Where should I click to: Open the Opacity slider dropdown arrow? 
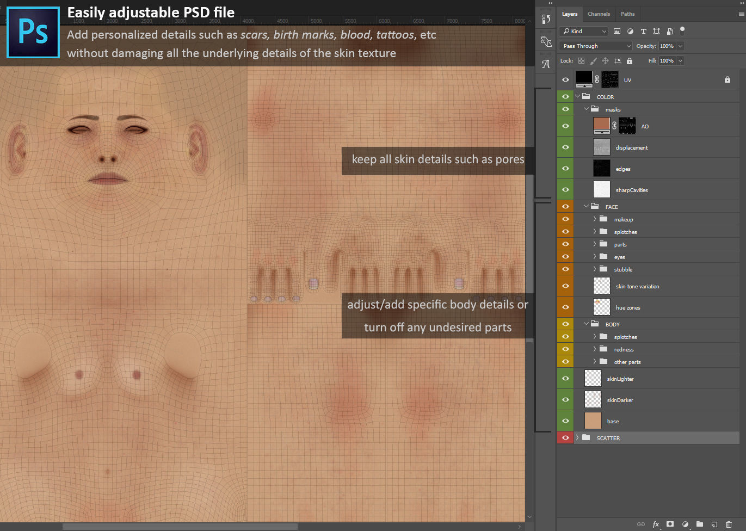[680, 46]
